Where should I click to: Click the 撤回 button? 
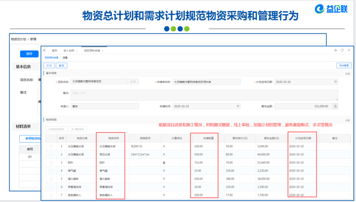pyautogui.click(x=62, y=65)
